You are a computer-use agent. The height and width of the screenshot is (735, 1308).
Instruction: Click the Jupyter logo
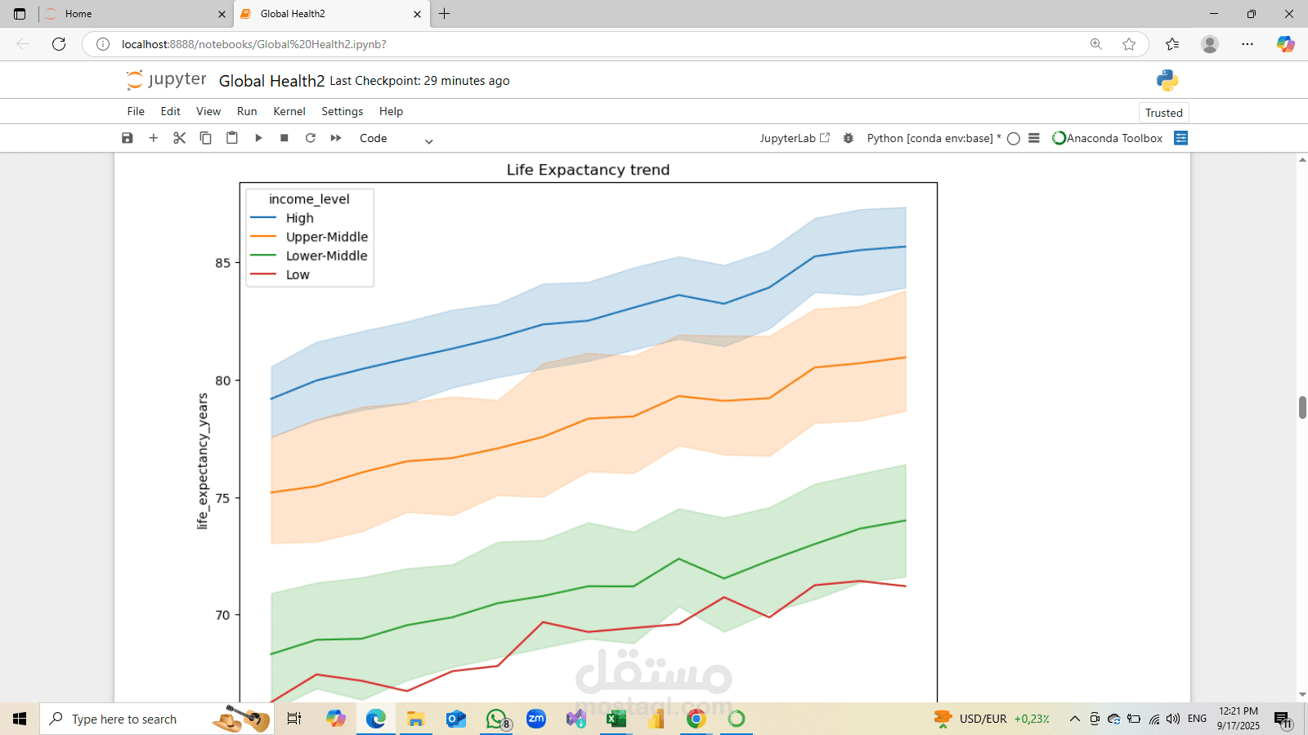[167, 80]
